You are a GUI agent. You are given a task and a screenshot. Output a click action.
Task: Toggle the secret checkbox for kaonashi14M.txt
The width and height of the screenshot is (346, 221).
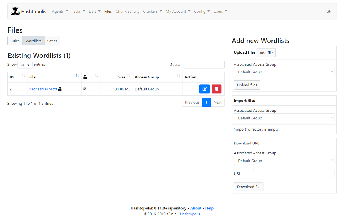click(85, 89)
